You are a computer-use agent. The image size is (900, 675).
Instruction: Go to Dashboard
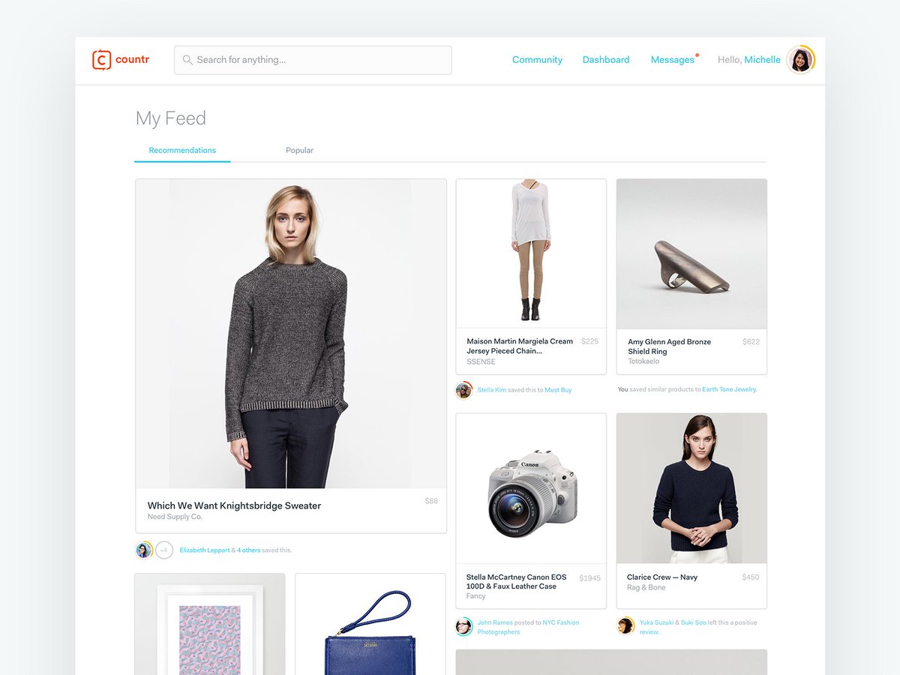click(x=606, y=60)
